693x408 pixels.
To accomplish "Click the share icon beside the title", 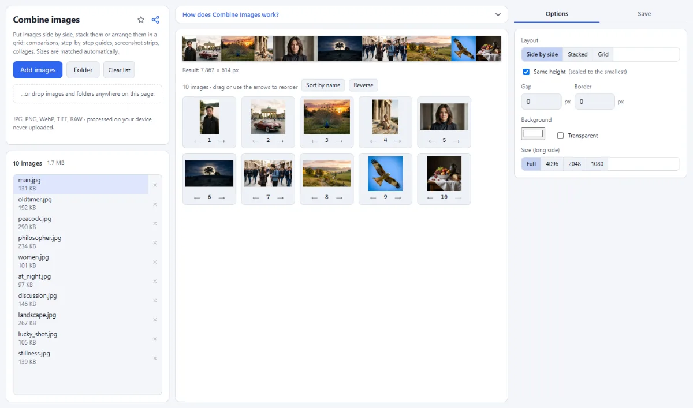I will (x=155, y=20).
